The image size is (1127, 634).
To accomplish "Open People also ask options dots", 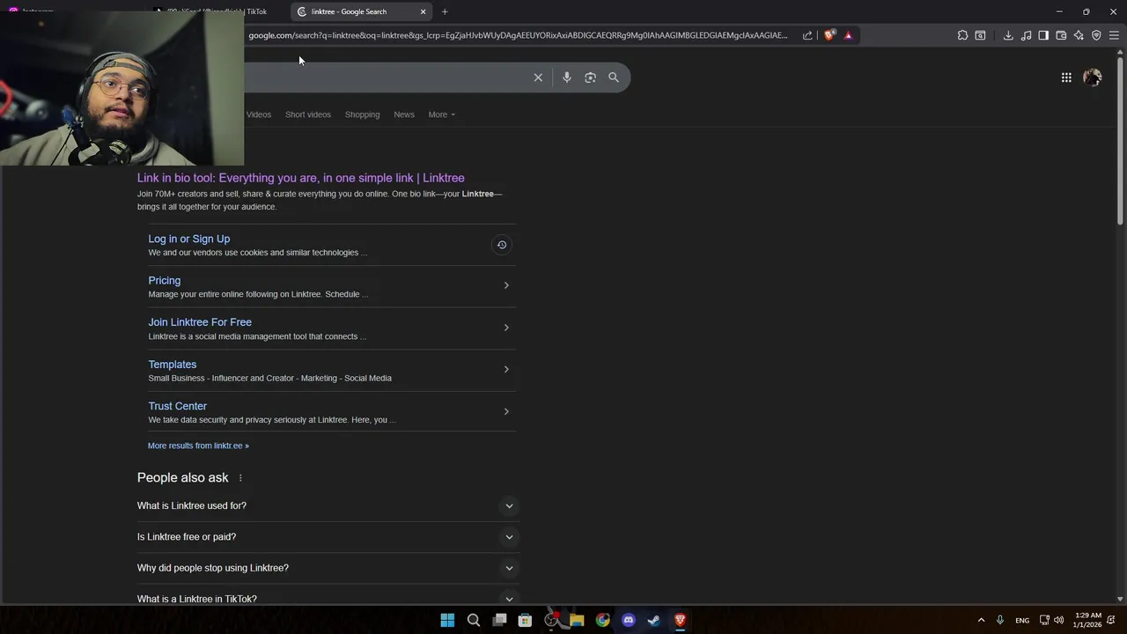I will [x=240, y=478].
